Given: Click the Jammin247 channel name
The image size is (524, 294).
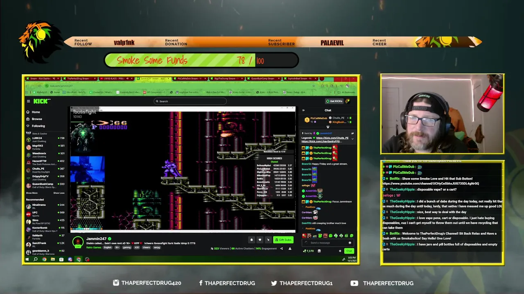Looking at the screenshot, I should click(x=96, y=238).
